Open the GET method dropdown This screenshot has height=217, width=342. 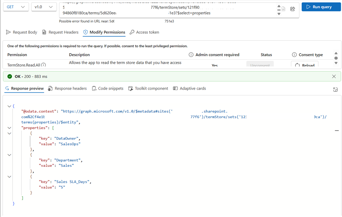pyautogui.click(x=16, y=7)
